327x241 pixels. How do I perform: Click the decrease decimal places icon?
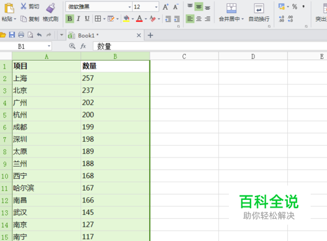coord(290,19)
